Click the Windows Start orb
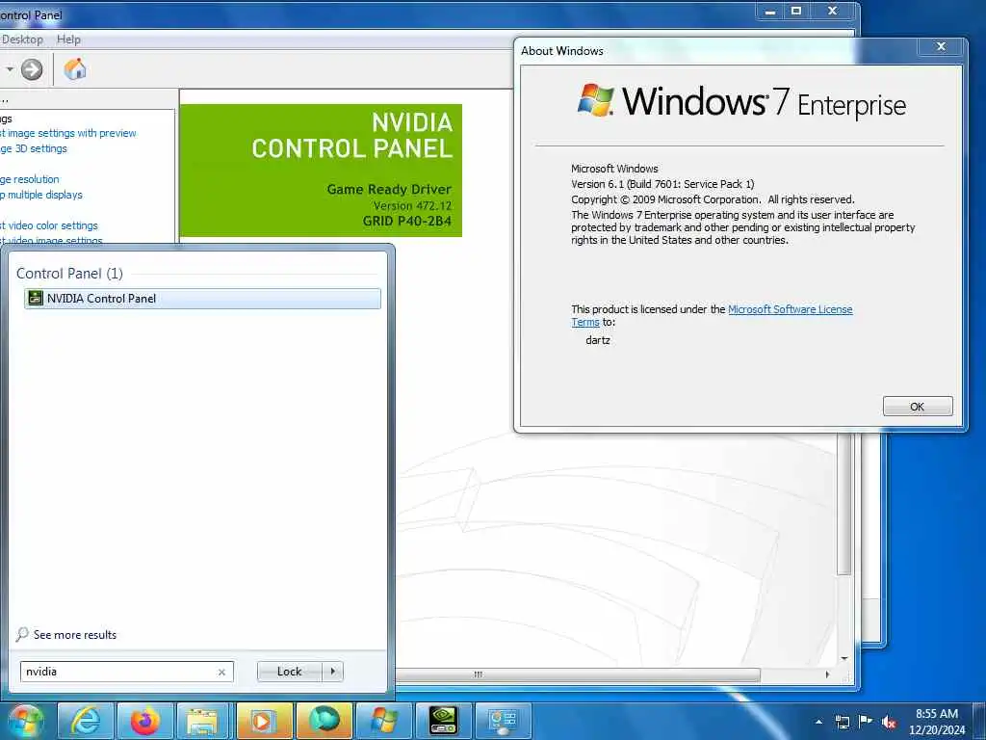 click(x=25, y=721)
